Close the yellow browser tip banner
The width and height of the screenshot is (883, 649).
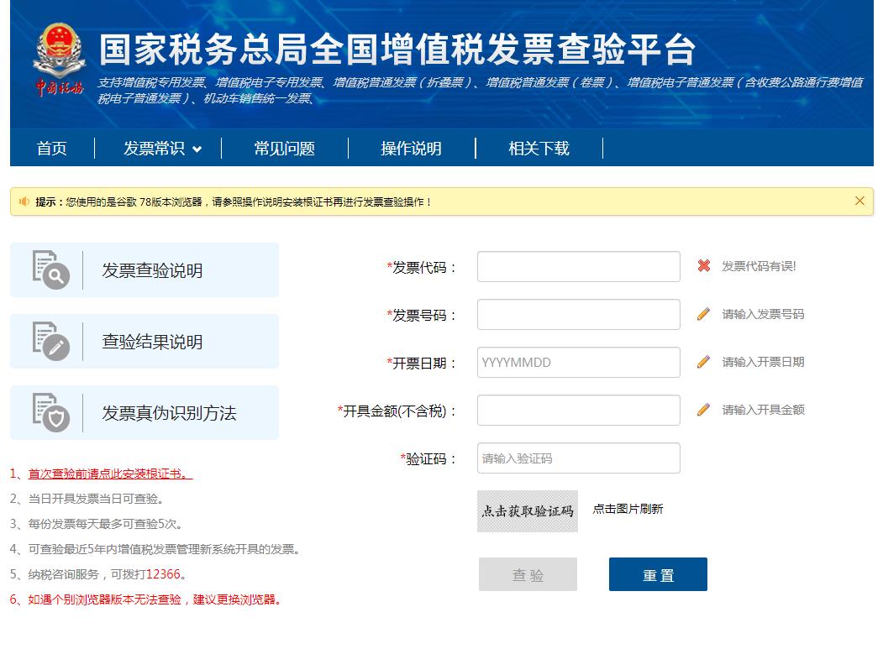tap(859, 201)
